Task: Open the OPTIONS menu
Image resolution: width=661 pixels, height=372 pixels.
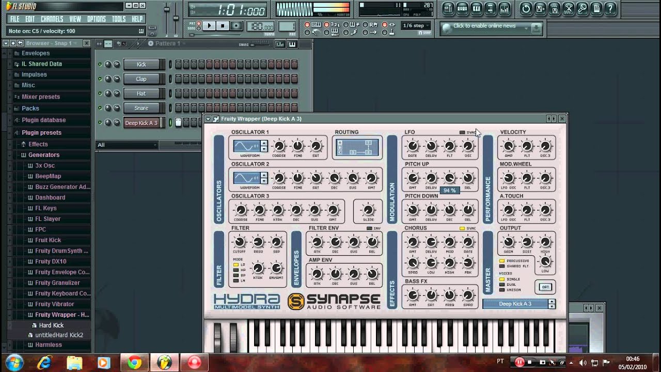Action: (x=97, y=19)
